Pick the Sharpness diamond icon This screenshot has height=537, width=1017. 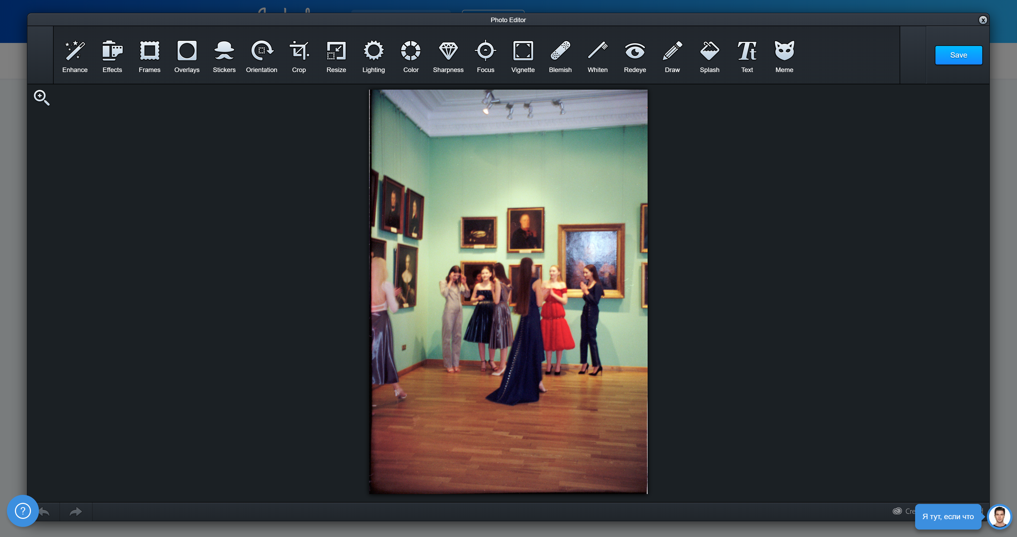pyautogui.click(x=448, y=56)
